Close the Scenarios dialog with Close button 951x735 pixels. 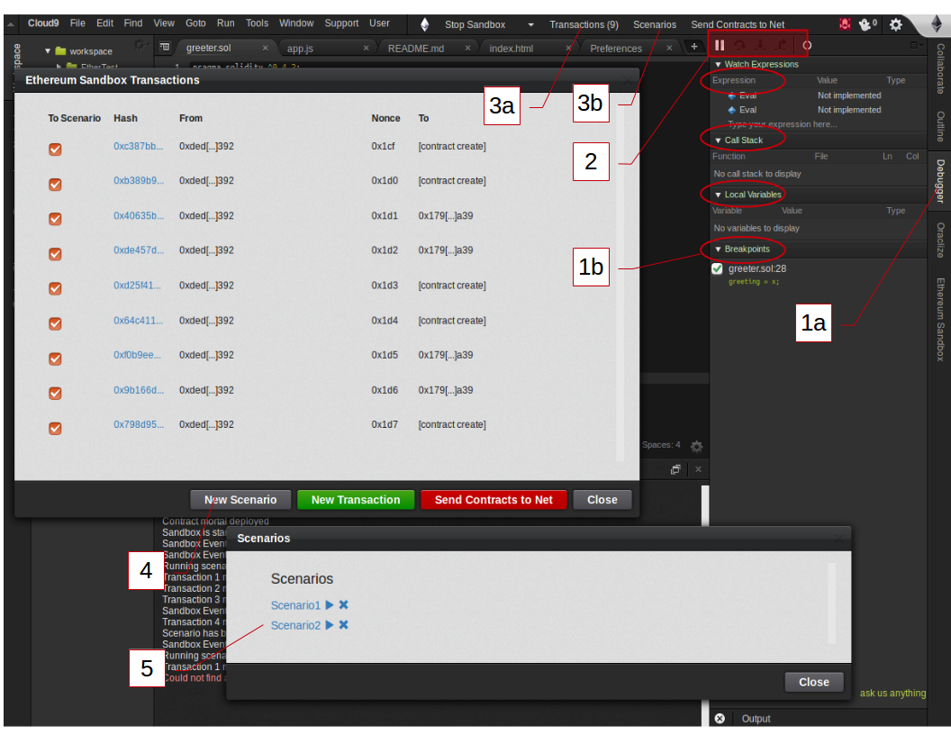point(814,682)
